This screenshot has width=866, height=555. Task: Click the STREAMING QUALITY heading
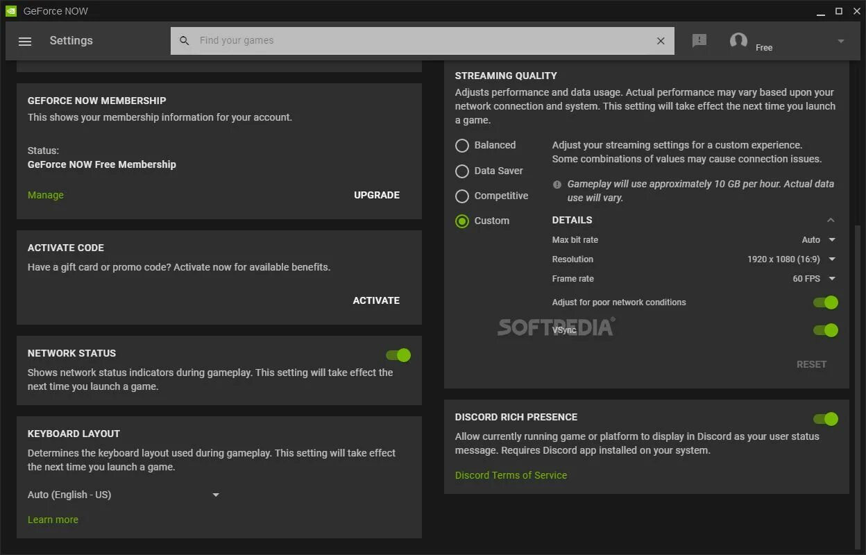tap(506, 76)
